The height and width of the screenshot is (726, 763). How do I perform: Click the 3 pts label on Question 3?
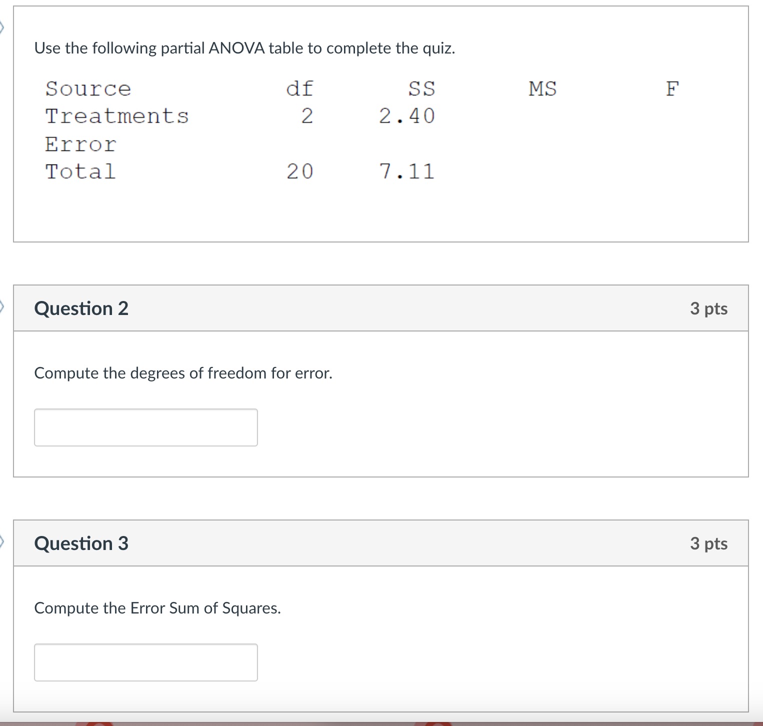pyautogui.click(x=709, y=543)
